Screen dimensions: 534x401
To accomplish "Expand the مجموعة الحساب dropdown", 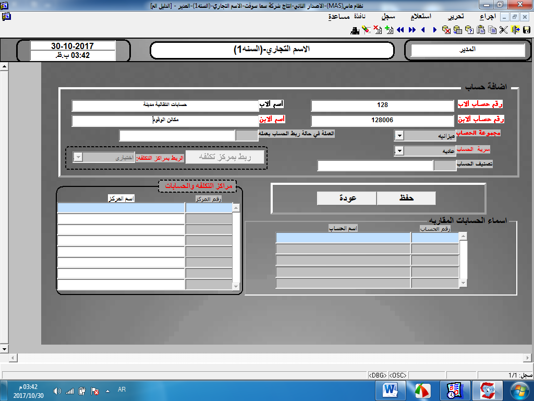I will [399, 136].
